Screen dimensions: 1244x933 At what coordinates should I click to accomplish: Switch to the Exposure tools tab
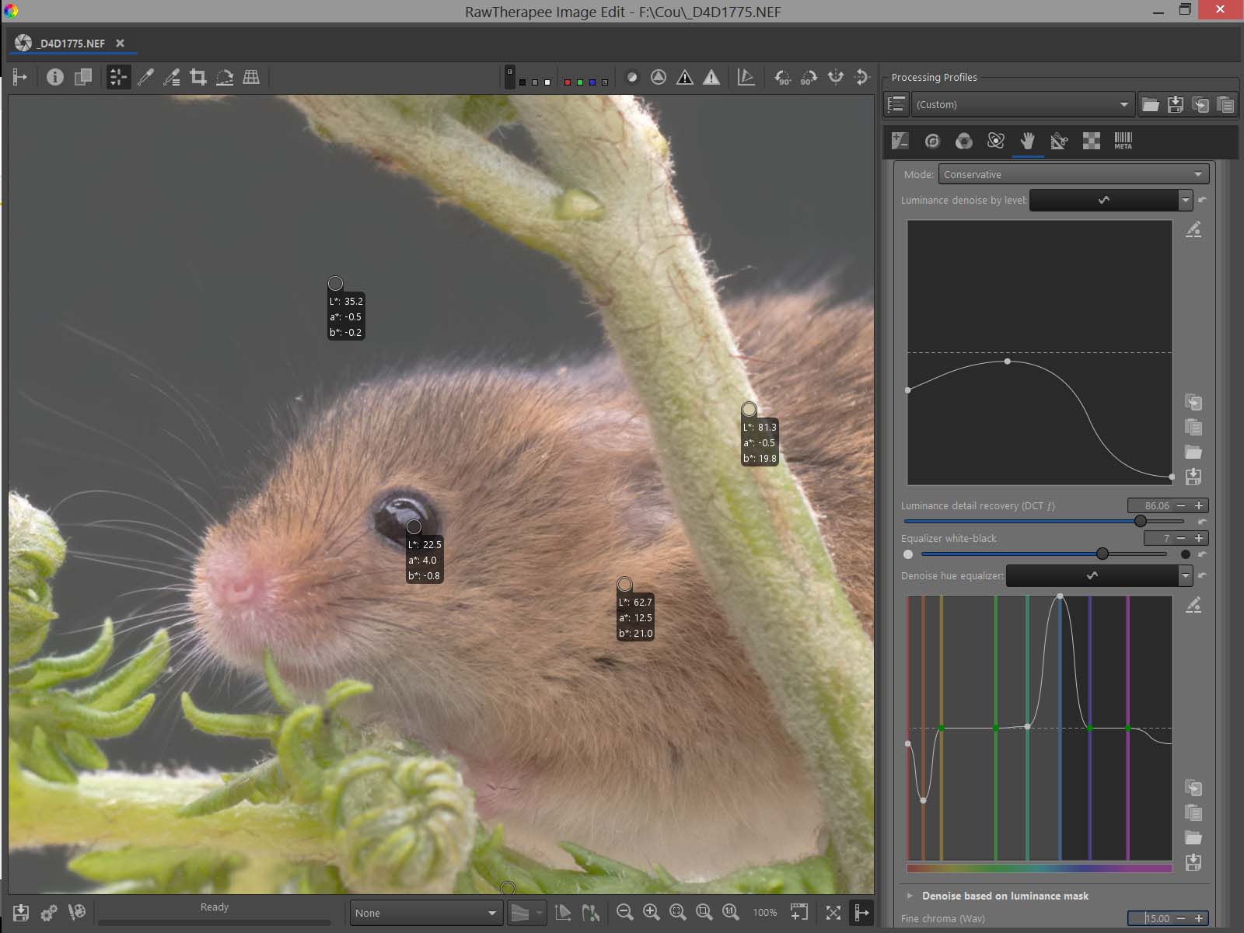coord(900,141)
